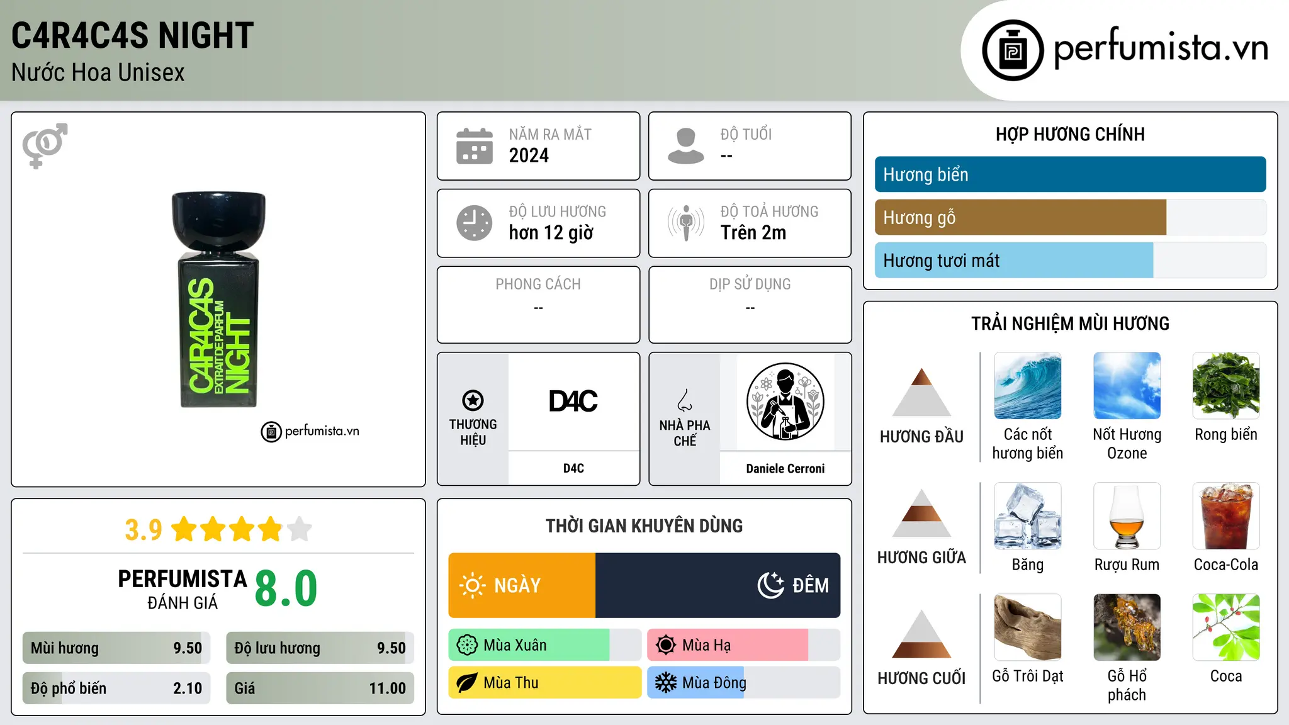This screenshot has height=725, width=1289.
Task: Click the Mùi hương 9.50 score bar
Action: click(116, 648)
